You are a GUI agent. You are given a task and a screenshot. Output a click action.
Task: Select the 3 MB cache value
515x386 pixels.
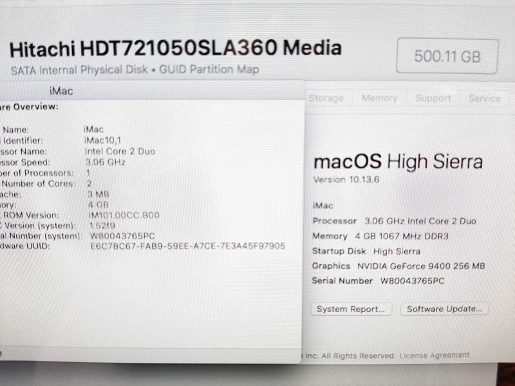coord(98,194)
